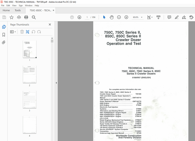
Task: Open Page Thumbnails sidebar icon
Action: [4, 27]
